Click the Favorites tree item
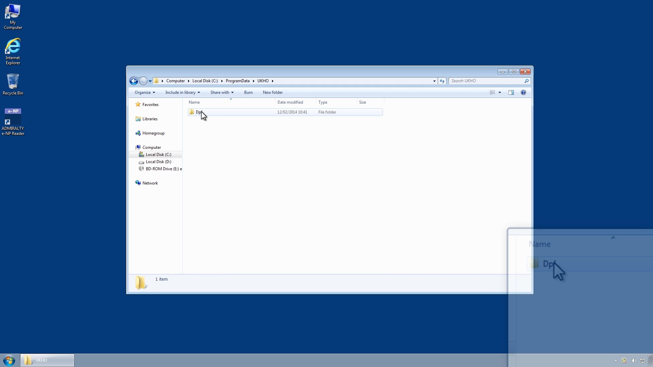This screenshot has height=367, width=653. (x=150, y=104)
